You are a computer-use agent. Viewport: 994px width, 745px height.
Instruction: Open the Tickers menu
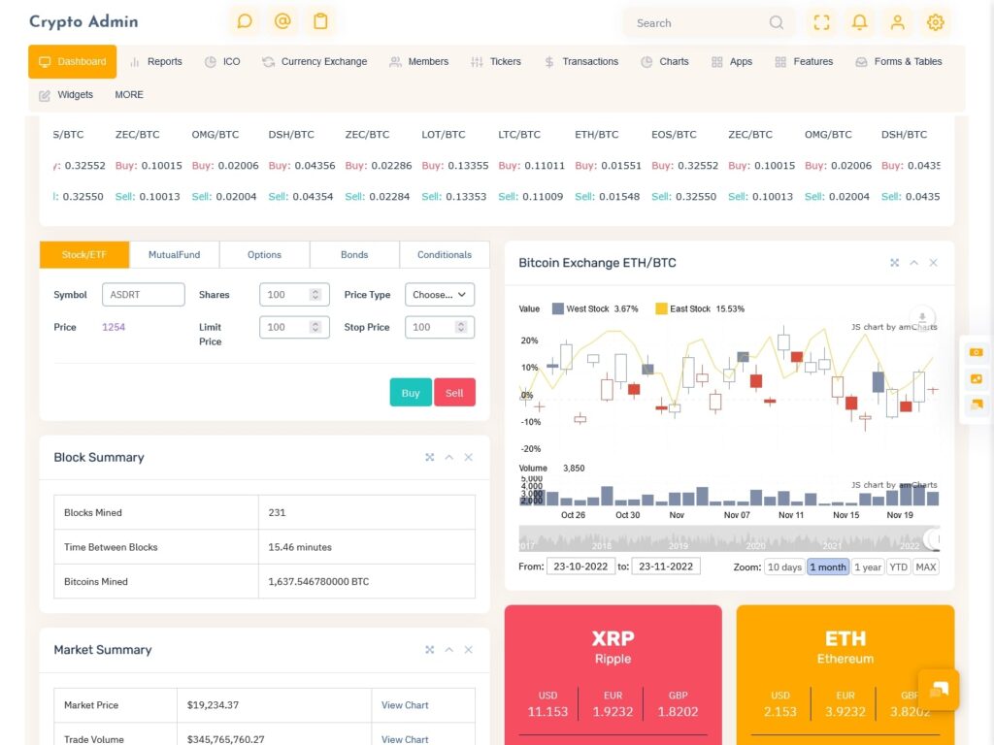click(x=496, y=61)
